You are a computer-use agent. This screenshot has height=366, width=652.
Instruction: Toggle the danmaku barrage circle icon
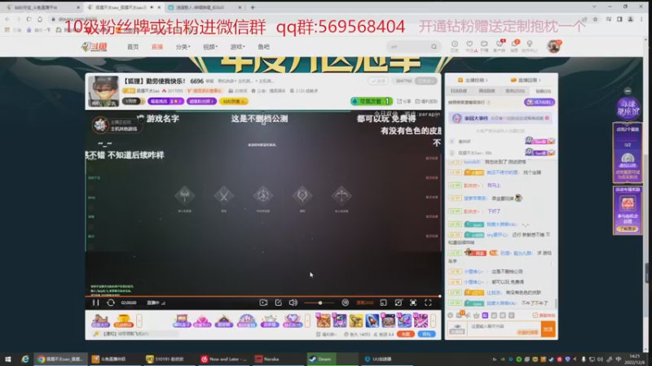click(x=345, y=303)
